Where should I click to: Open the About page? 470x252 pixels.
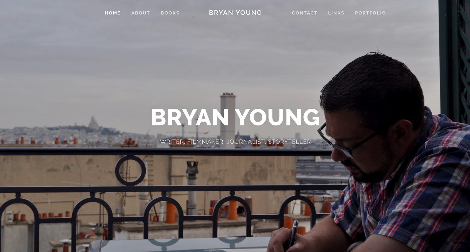pos(140,13)
